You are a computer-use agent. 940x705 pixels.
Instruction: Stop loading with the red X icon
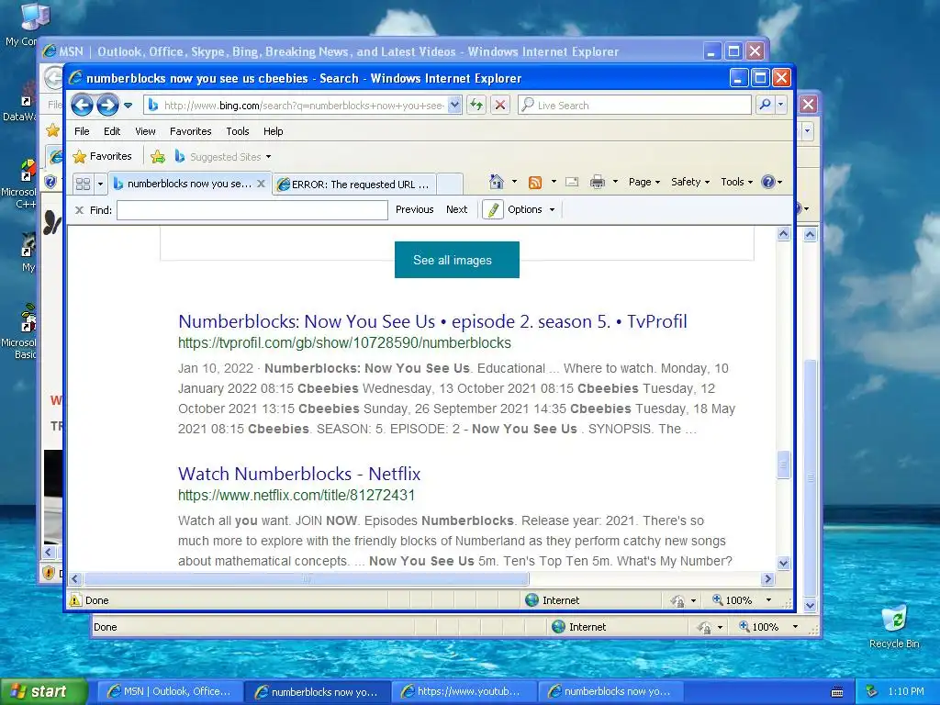coord(500,106)
